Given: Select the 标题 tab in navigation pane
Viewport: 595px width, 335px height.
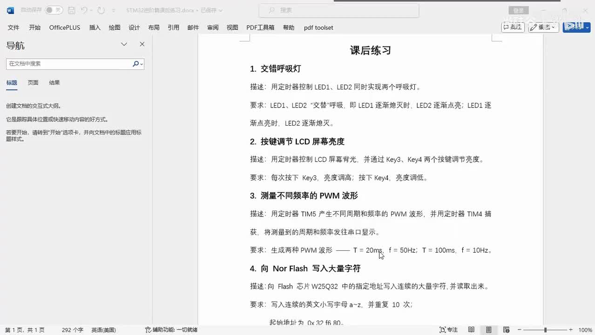Looking at the screenshot, I should click(x=12, y=83).
